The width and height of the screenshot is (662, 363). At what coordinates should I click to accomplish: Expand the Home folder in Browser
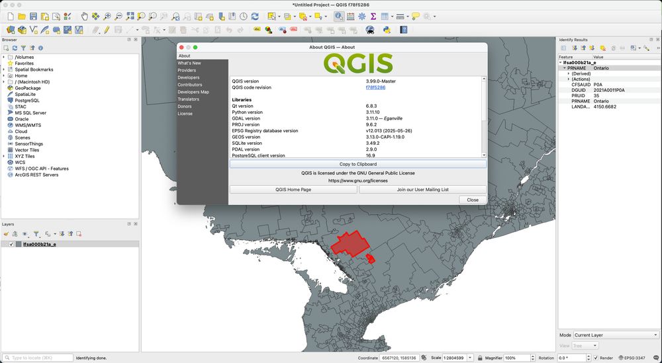click(4, 75)
